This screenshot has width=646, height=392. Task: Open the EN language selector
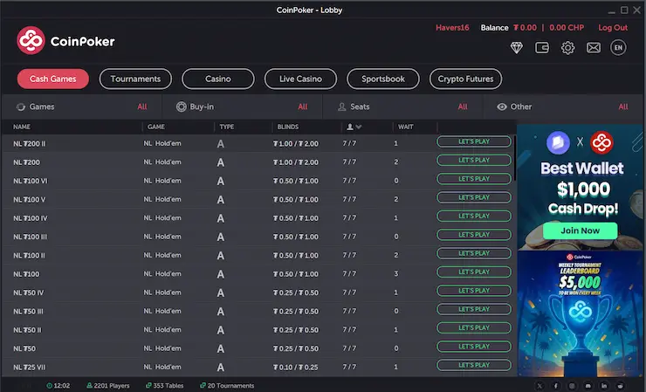618,48
